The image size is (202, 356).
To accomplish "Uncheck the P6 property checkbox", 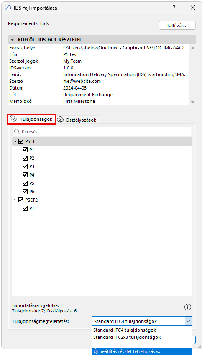I will point(25,192).
